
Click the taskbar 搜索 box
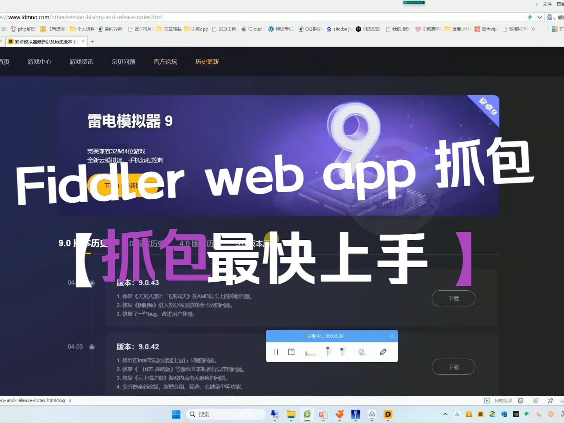[x=226, y=414]
